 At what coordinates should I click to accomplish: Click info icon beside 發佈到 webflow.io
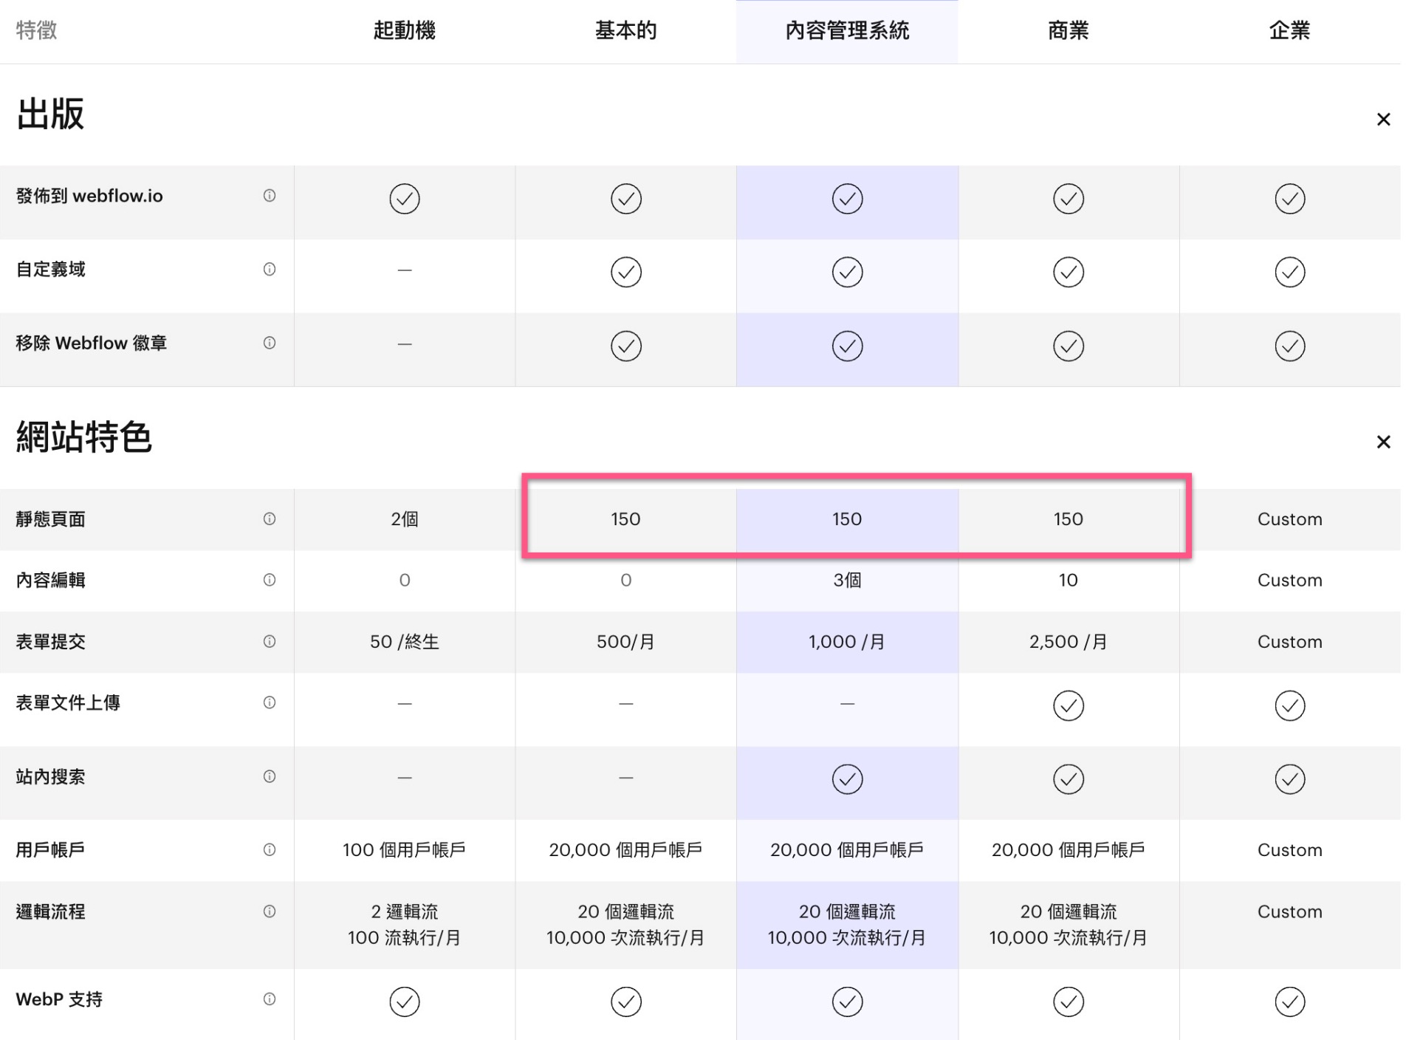tap(270, 196)
